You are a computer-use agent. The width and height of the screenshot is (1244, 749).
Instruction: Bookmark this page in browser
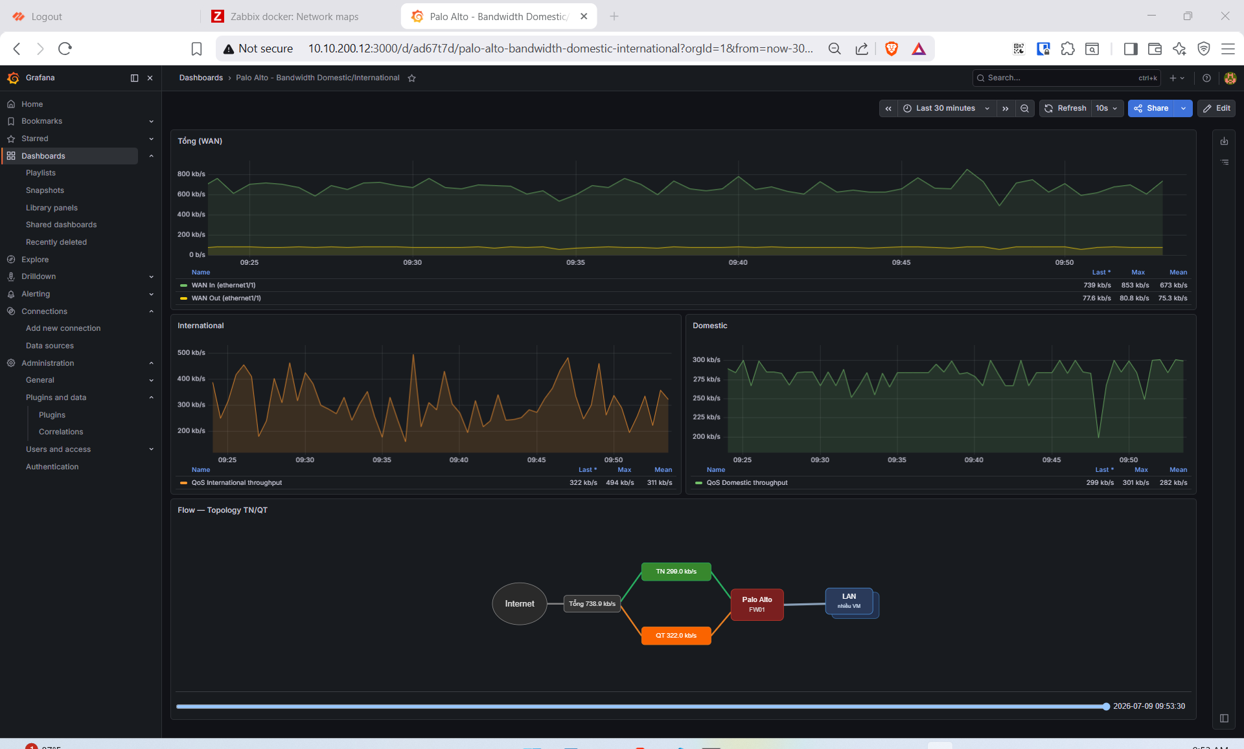click(x=197, y=49)
